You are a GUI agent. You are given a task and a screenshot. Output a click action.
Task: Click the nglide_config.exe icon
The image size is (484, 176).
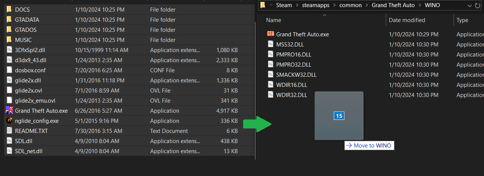tap(9, 121)
